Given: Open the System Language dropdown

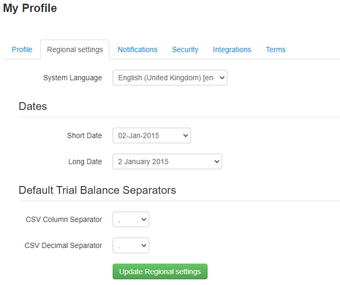Looking at the screenshot, I should pos(169,78).
